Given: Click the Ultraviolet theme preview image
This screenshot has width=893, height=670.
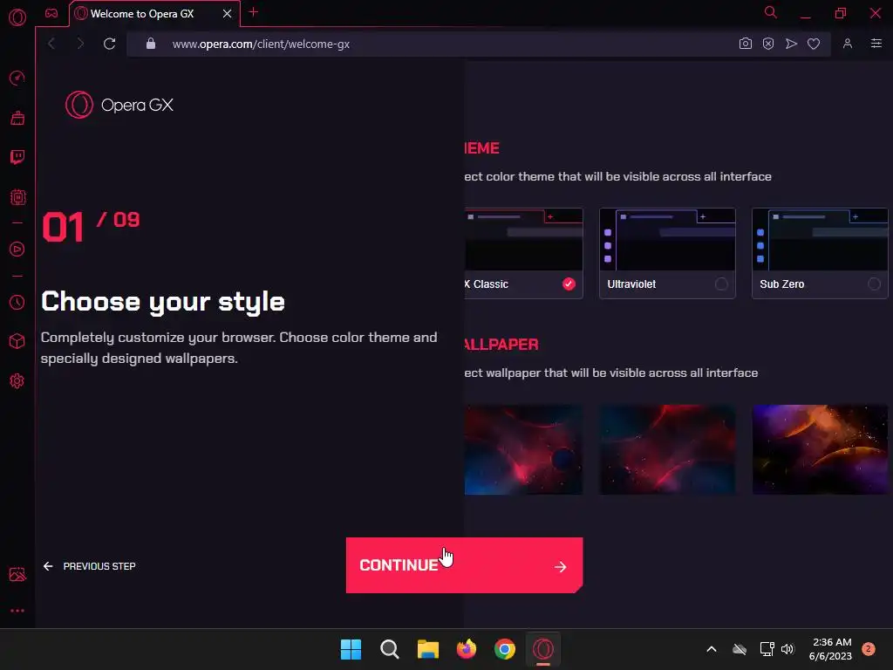Looking at the screenshot, I should pyautogui.click(x=667, y=239).
